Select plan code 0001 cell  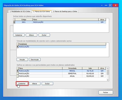(24, 22)
